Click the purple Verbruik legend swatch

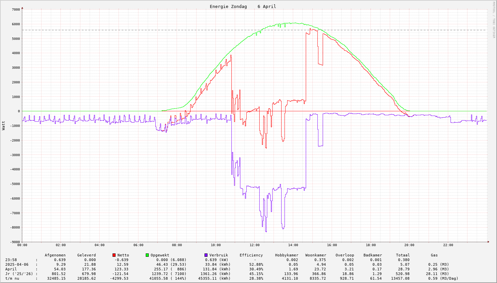pyautogui.click(x=206, y=255)
